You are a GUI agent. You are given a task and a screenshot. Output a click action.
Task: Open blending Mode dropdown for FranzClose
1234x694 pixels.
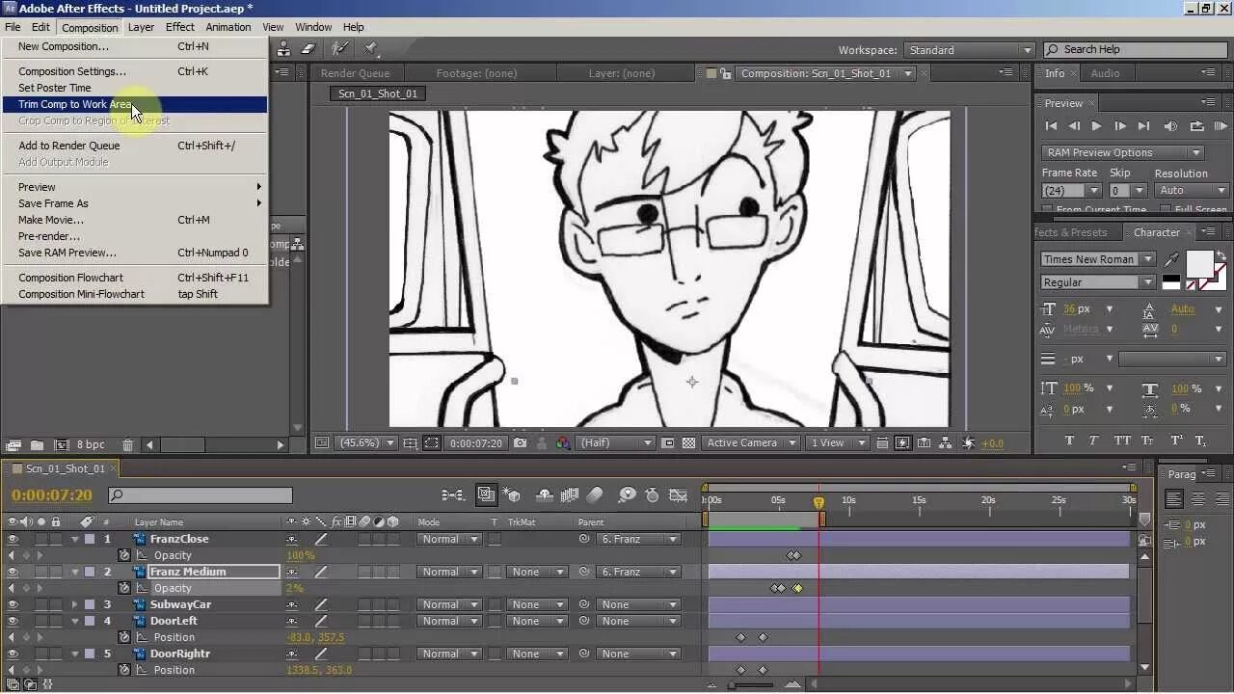448,540
